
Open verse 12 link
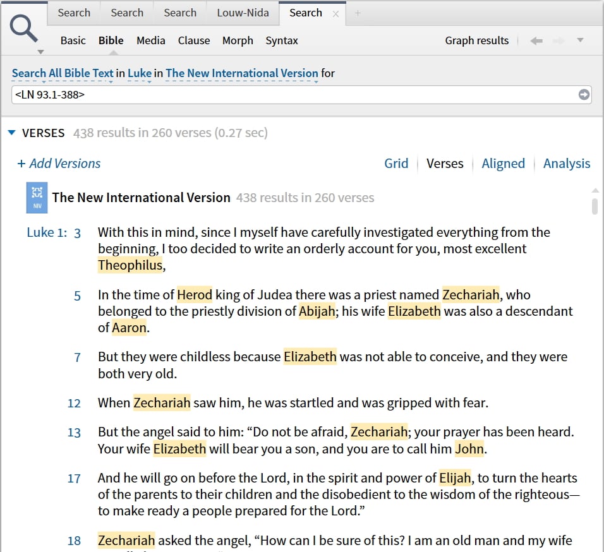pyautogui.click(x=74, y=404)
